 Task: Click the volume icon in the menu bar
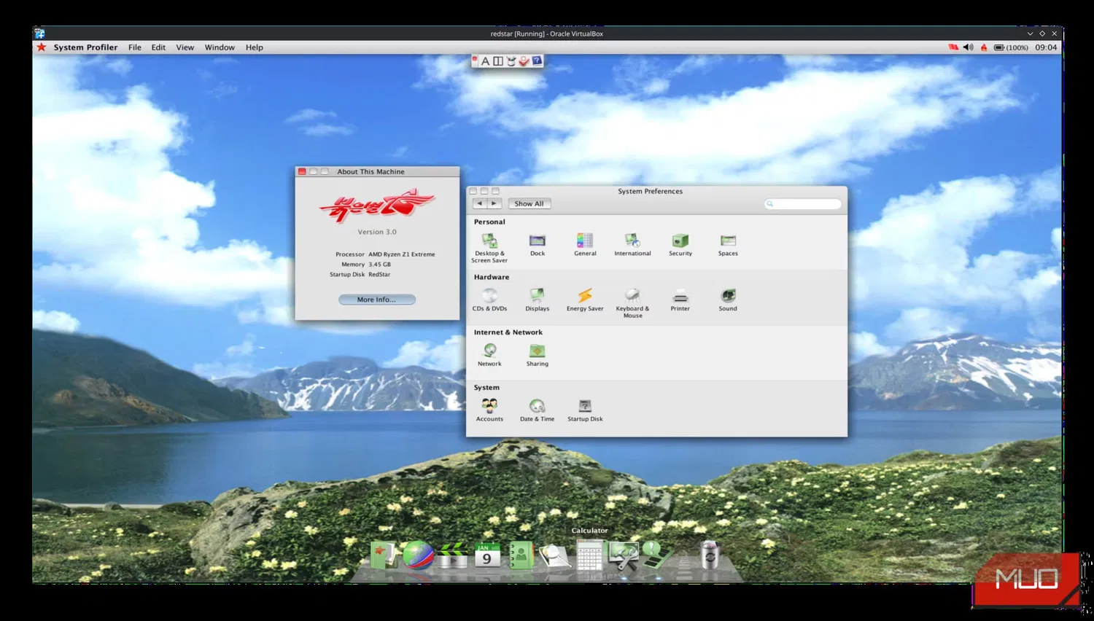coord(968,47)
